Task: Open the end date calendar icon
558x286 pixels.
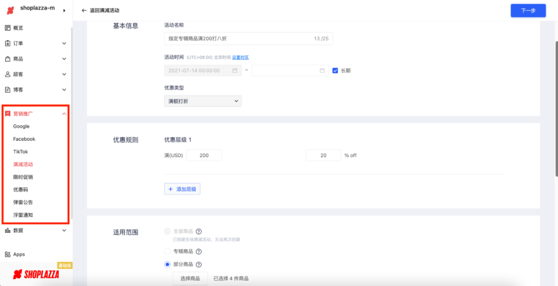Action: click(x=322, y=70)
